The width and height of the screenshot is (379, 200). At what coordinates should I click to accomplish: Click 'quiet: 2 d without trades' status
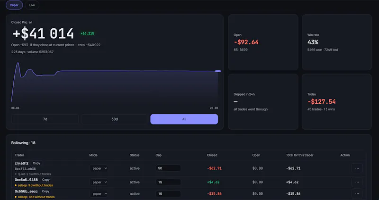[34, 174]
